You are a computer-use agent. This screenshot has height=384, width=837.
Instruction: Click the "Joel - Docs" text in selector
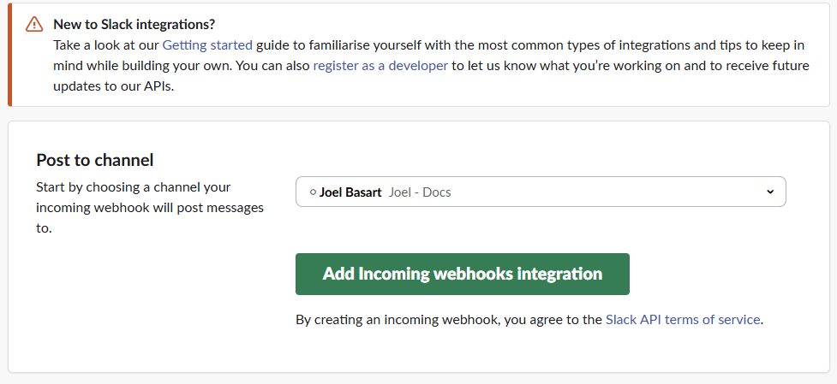pyautogui.click(x=420, y=192)
